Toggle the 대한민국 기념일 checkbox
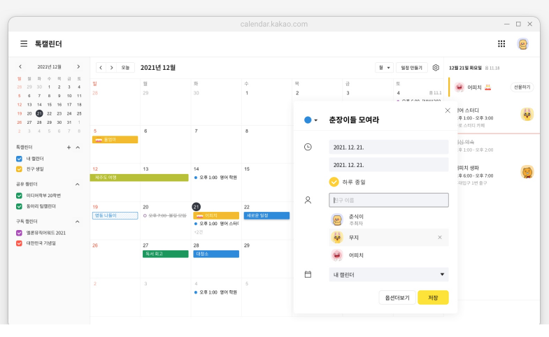The image size is (549, 337). click(20, 243)
